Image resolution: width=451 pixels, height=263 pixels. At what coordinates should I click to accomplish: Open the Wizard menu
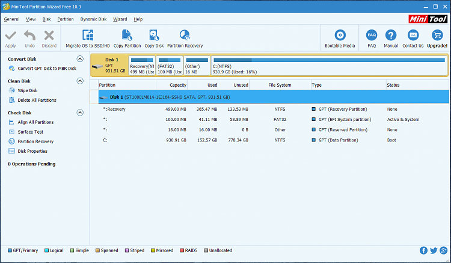(120, 19)
